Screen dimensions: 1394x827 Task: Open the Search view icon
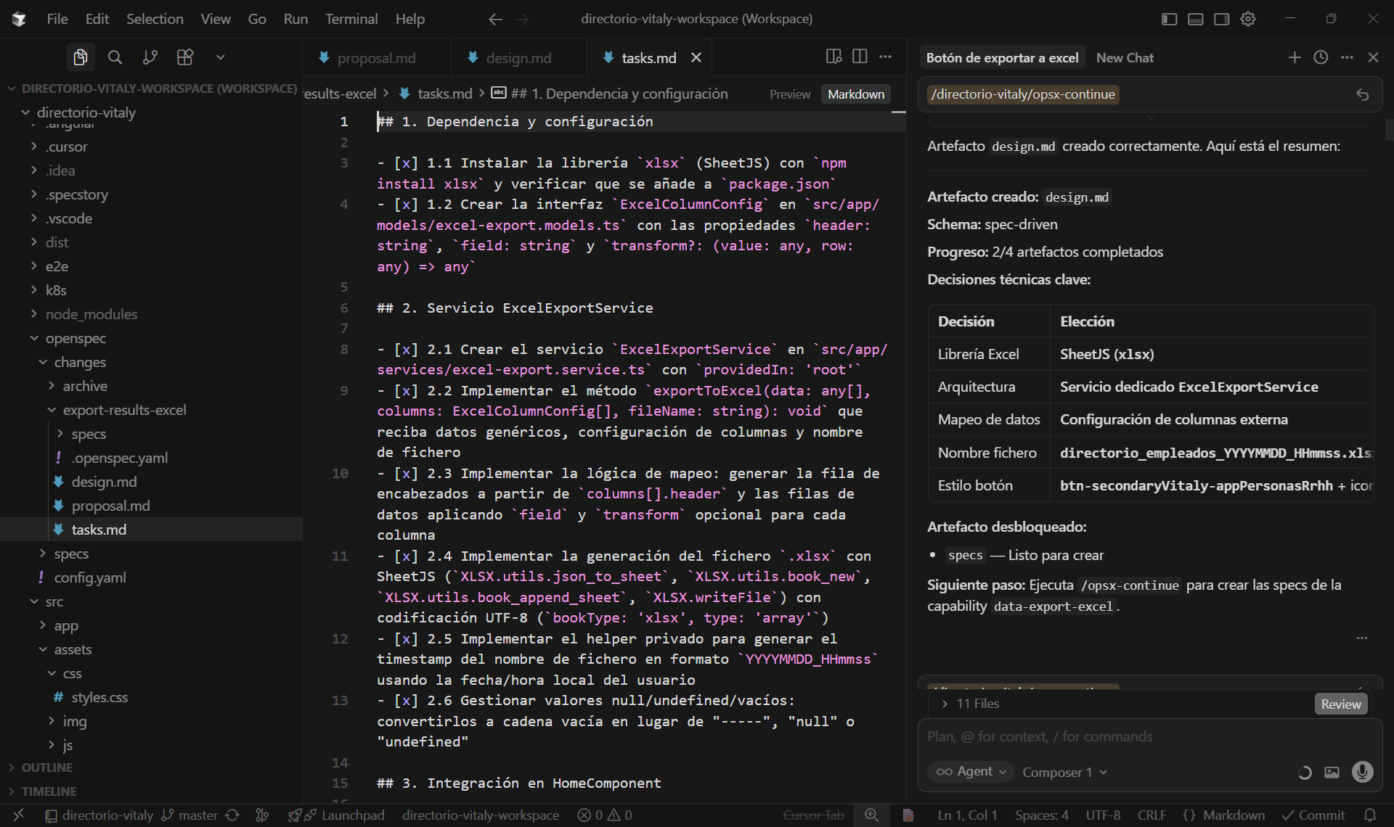click(115, 57)
